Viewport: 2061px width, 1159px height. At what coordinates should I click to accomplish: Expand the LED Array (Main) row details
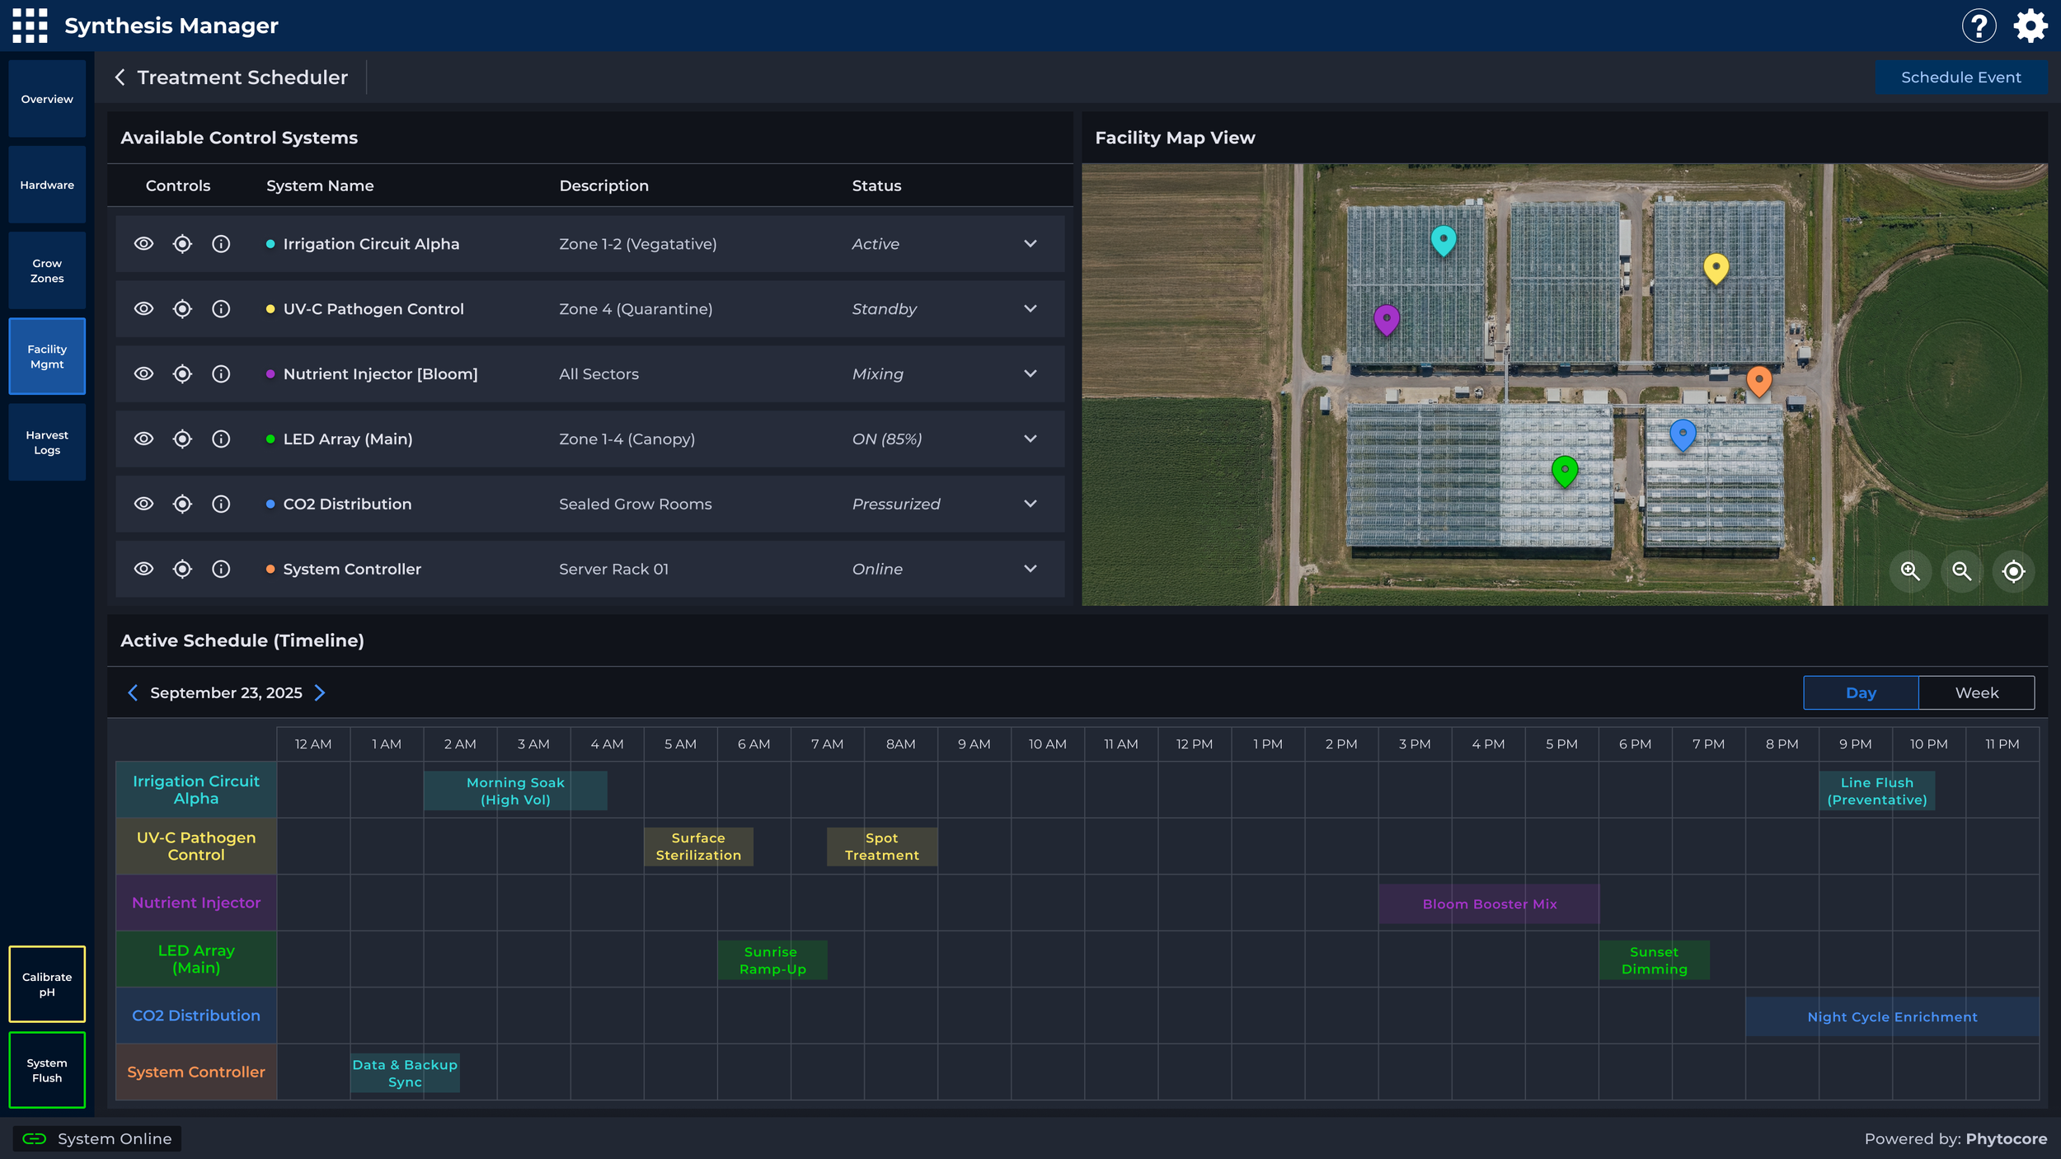pyautogui.click(x=1030, y=439)
